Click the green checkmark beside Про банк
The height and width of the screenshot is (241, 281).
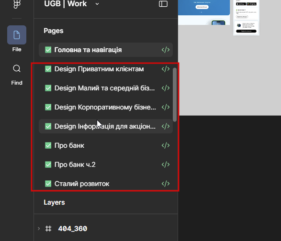tap(48, 145)
